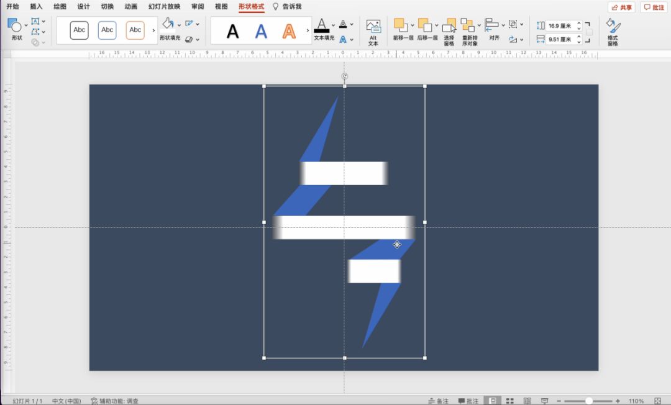The image size is (671, 405).
Task: Click the 16.9 厘米 height field
Action: click(x=560, y=25)
